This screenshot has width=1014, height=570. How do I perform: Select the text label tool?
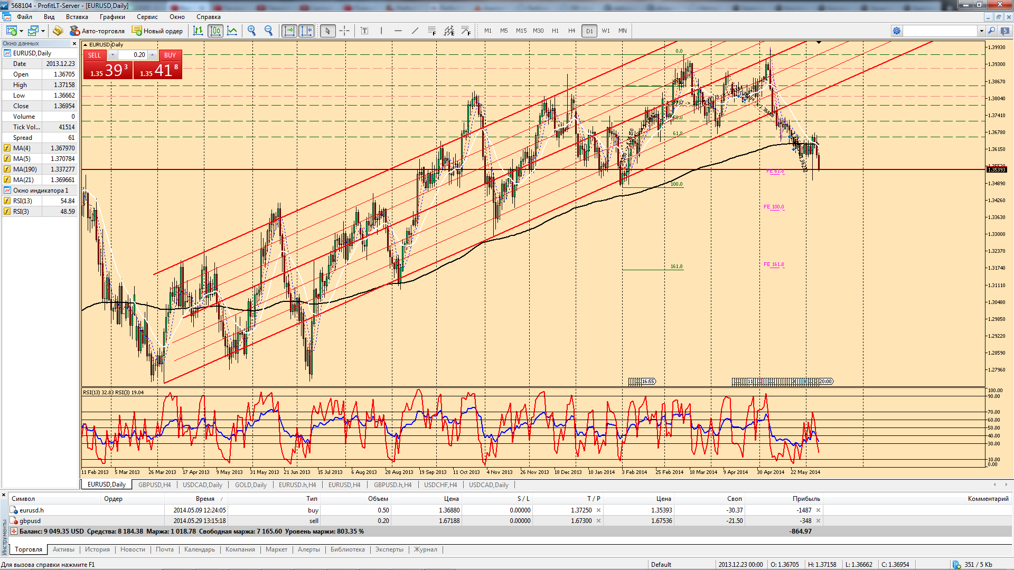point(364,31)
